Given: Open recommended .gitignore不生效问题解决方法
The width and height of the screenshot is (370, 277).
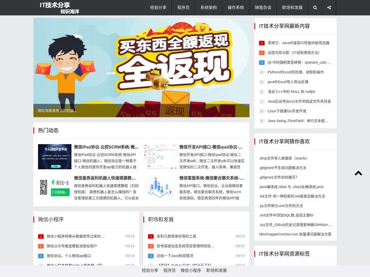Looking at the screenshot, I should tap(283, 168).
